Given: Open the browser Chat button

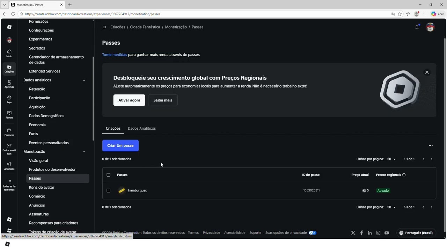Looking at the screenshot, I should click(x=438, y=14).
